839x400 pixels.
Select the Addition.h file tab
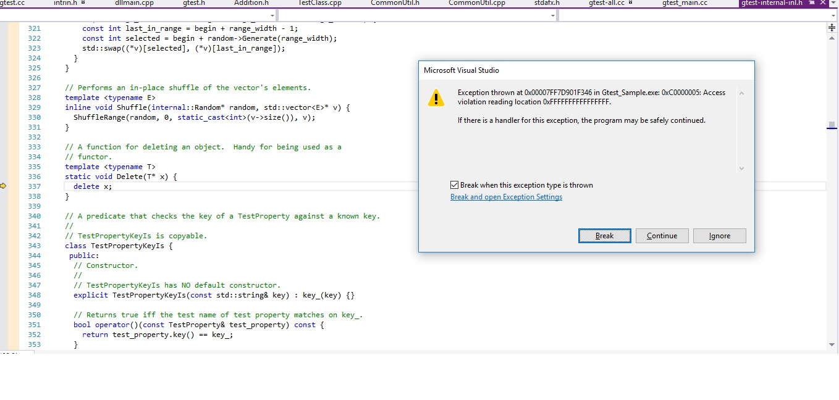(251, 4)
